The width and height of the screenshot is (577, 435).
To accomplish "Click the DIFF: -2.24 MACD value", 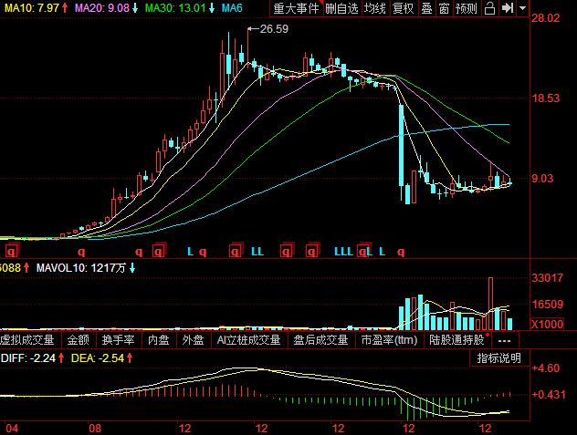I will [x=28, y=357].
